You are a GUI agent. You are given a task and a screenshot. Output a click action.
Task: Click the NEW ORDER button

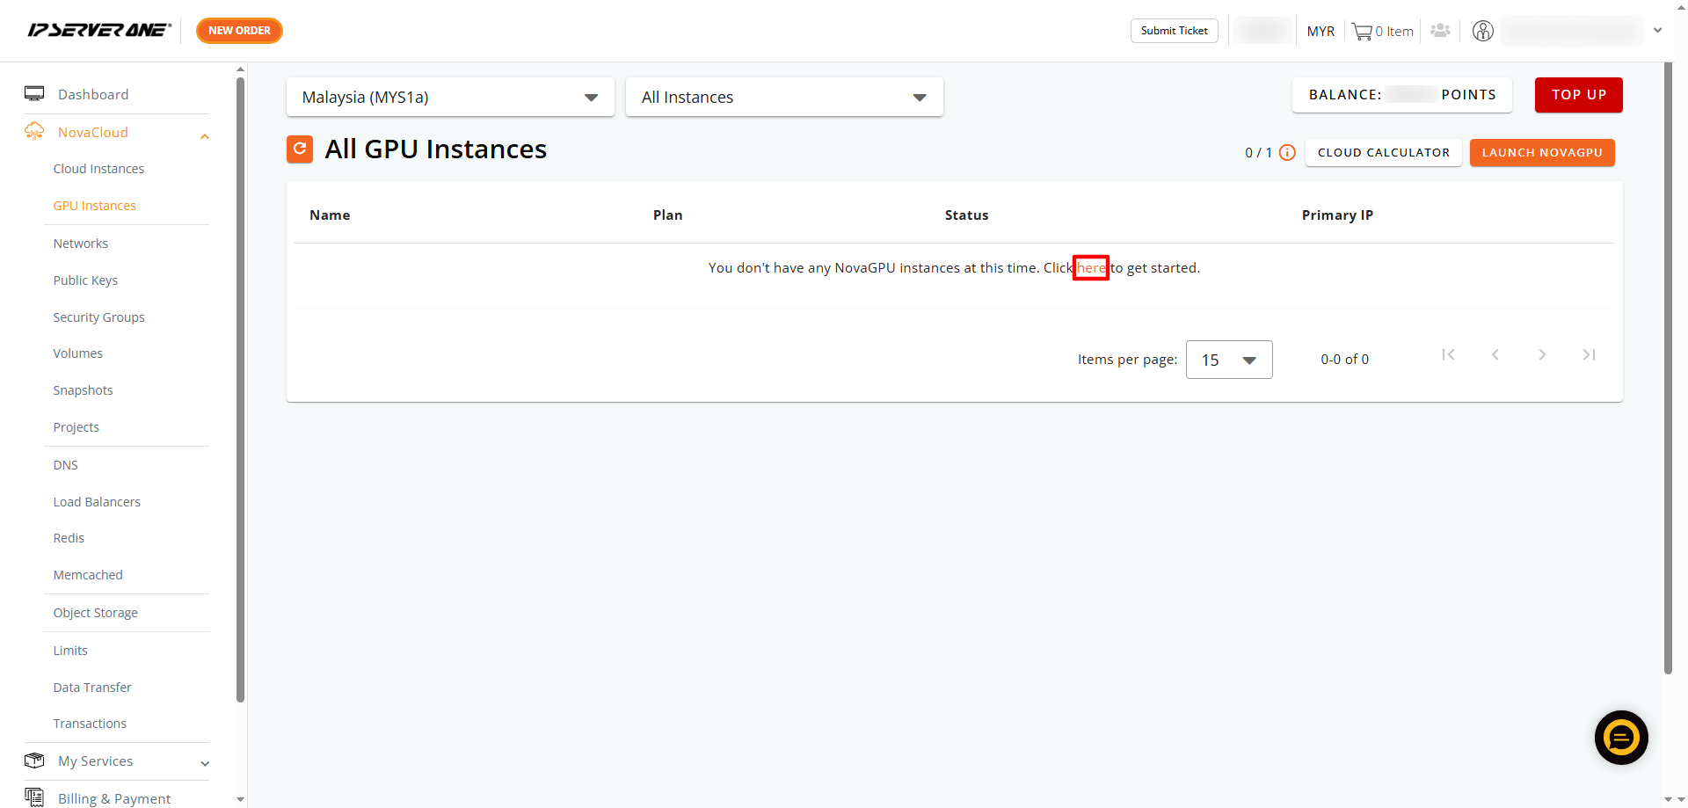[239, 31]
